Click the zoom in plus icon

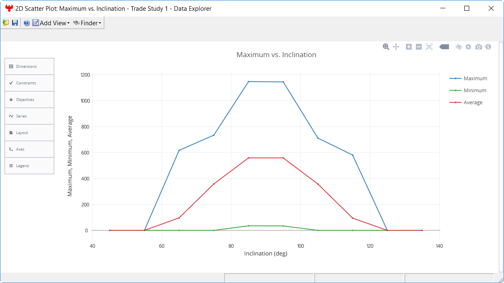tap(409, 47)
